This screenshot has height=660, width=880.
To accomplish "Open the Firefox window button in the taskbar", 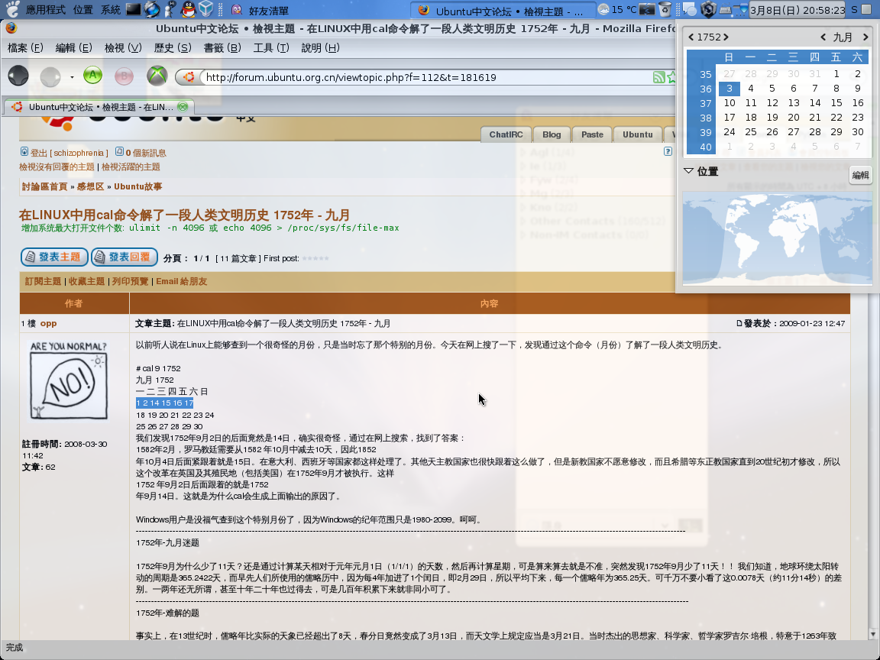I will [503, 11].
